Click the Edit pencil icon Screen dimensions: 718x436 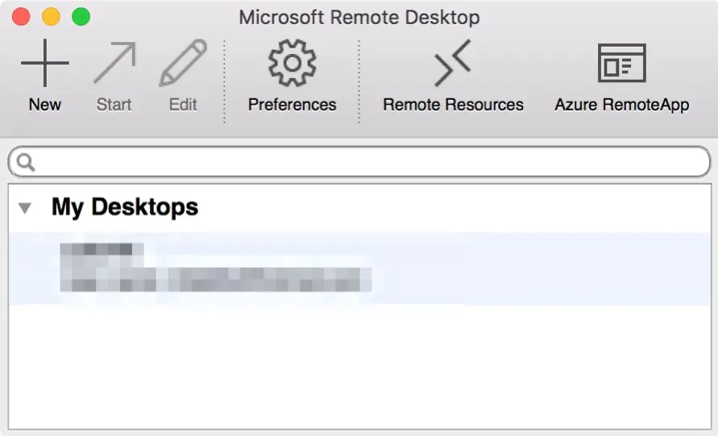pos(183,63)
